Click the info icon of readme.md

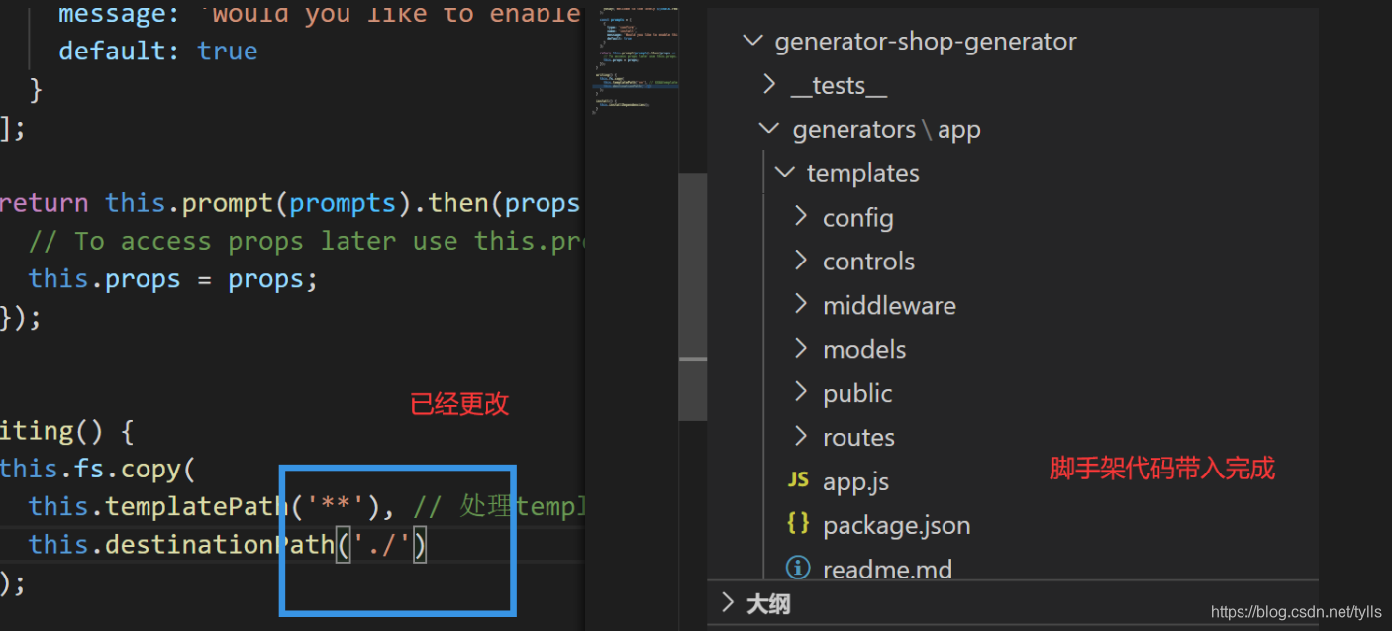(x=798, y=568)
